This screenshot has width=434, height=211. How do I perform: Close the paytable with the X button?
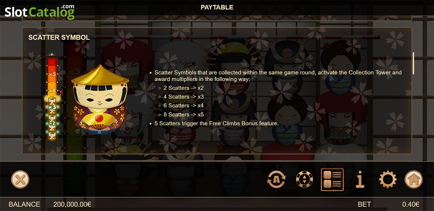20,179
